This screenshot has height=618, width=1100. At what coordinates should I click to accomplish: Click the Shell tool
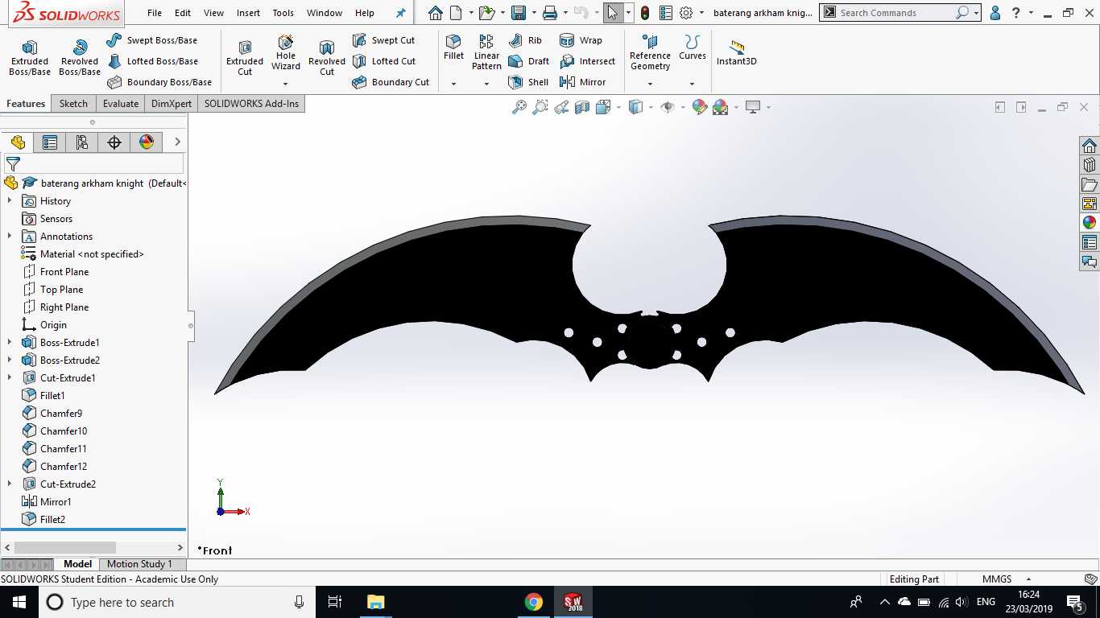(x=528, y=82)
